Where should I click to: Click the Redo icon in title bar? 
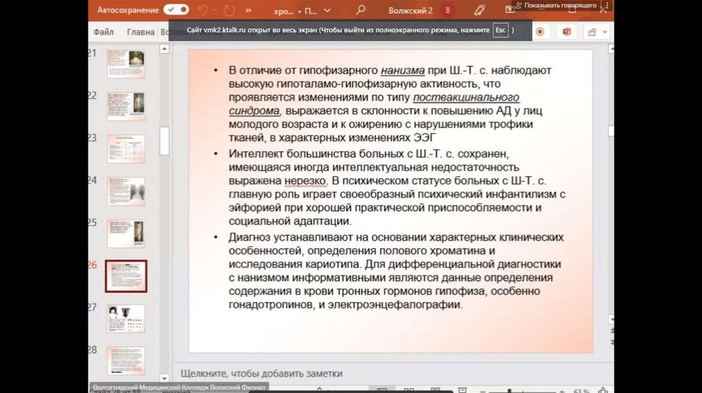point(228,10)
